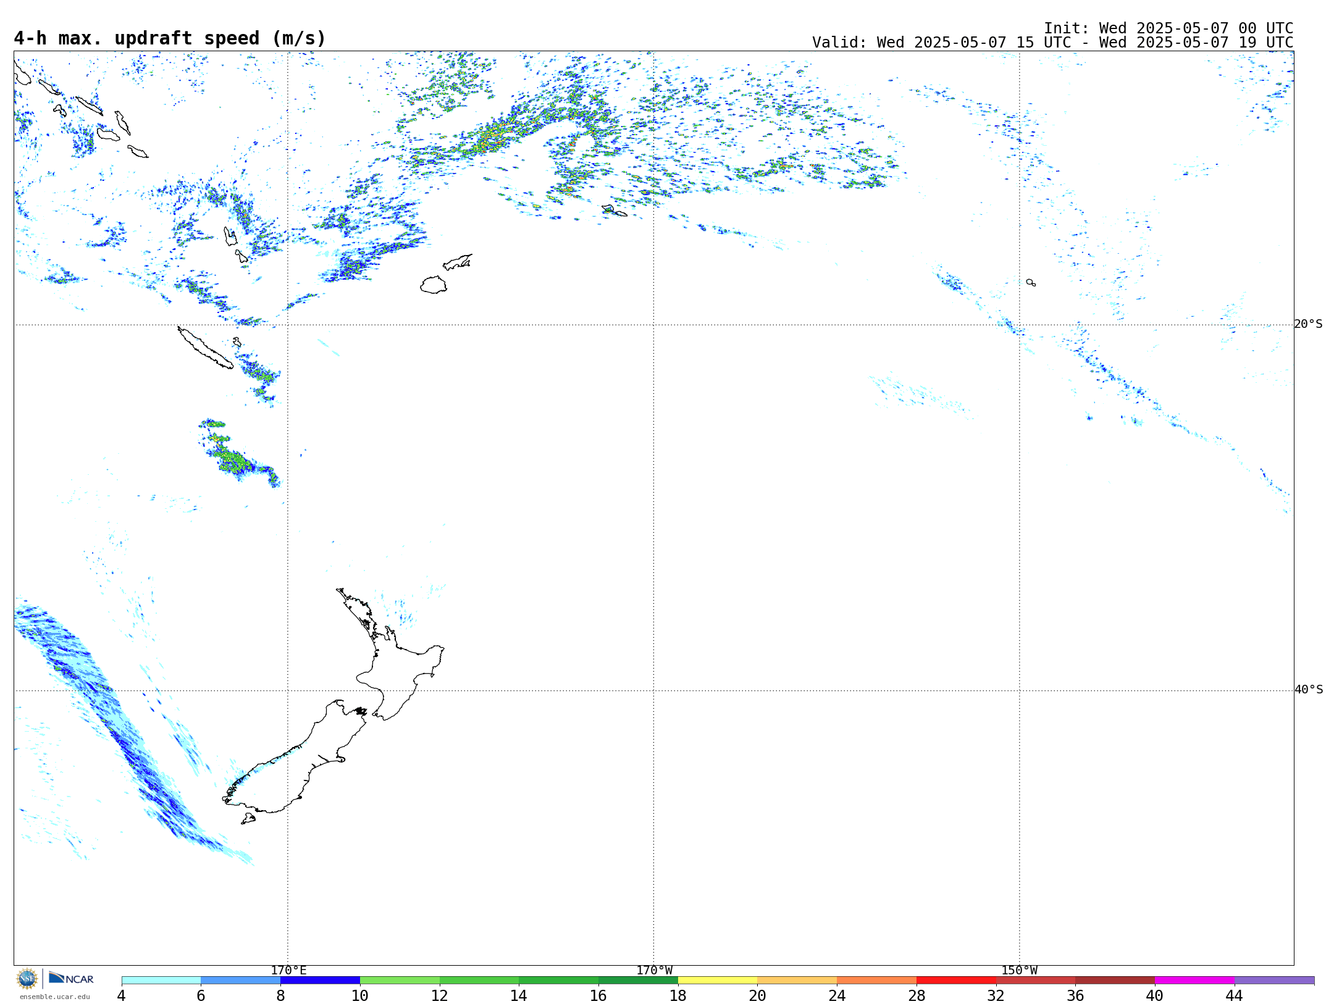Click the colorbar tick label '4'

click(x=122, y=995)
